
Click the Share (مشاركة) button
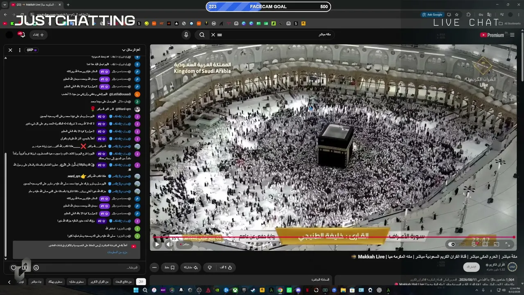(190, 268)
